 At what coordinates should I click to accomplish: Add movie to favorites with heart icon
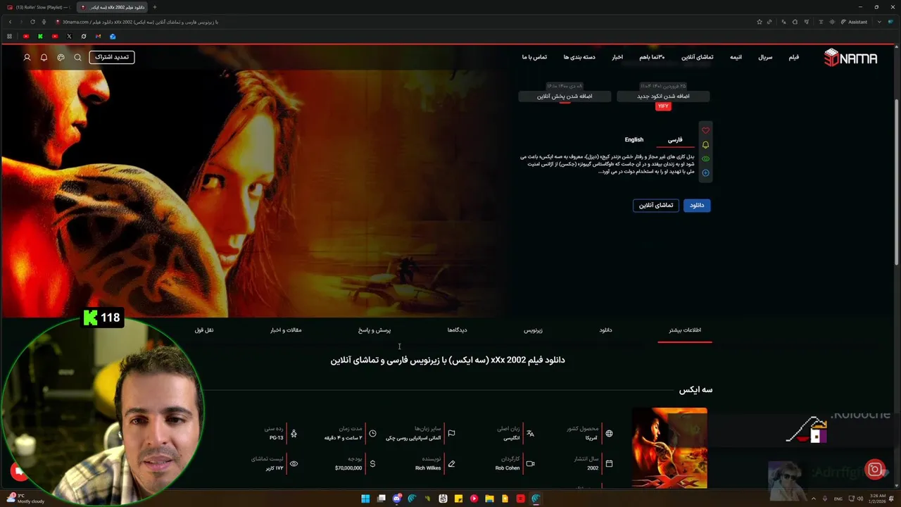[x=705, y=130]
